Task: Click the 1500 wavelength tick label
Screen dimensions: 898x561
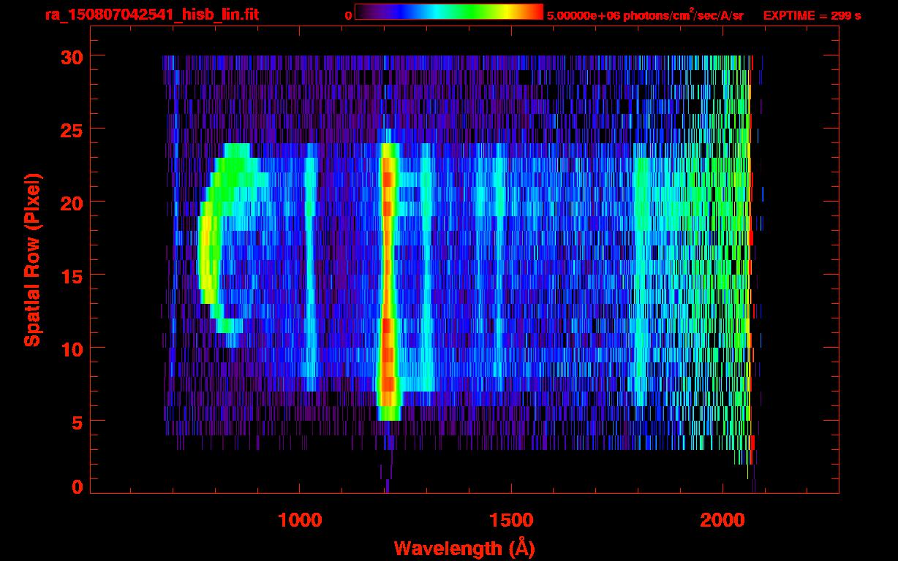Action: click(x=511, y=519)
